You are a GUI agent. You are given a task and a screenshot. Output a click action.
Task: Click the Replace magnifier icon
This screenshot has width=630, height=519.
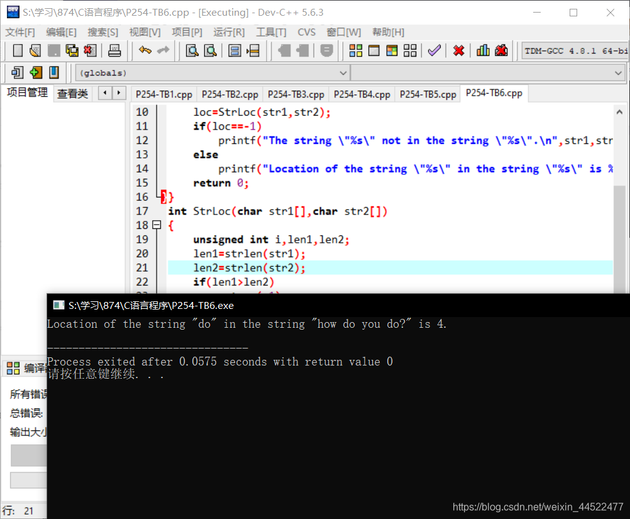pyautogui.click(x=210, y=51)
